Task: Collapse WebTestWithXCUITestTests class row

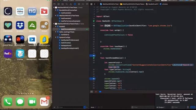Action: (56, 16)
